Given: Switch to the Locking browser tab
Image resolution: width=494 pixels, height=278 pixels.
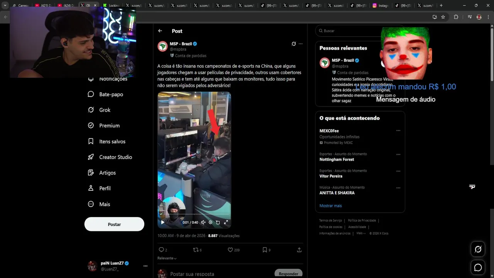Looking at the screenshot, I should 112,5.
